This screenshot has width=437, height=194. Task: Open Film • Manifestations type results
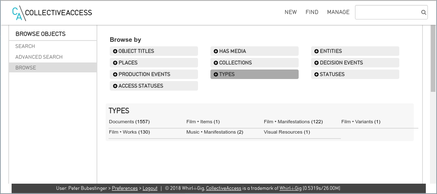293,122
